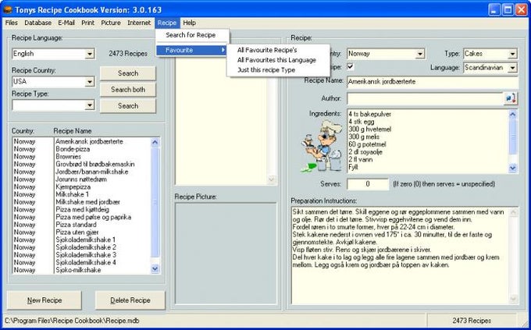Select Milkshake 1 in recipe list
The height and width of the screenshot is (330, 531).
(72, 194)
